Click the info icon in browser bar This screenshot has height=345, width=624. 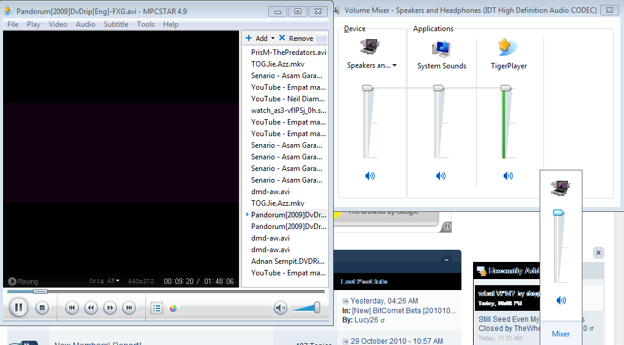click(x=447, y=227)
